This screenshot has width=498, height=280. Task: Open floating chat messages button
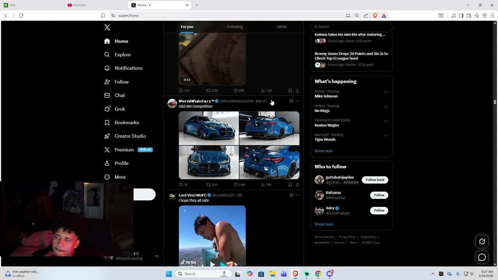click(x=482, y=257)
